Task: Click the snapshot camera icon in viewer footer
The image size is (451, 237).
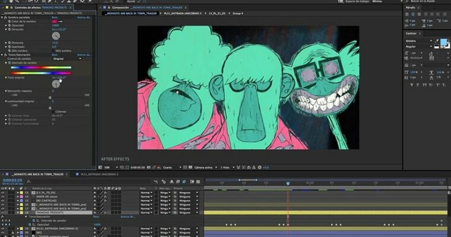Action: 149,167
